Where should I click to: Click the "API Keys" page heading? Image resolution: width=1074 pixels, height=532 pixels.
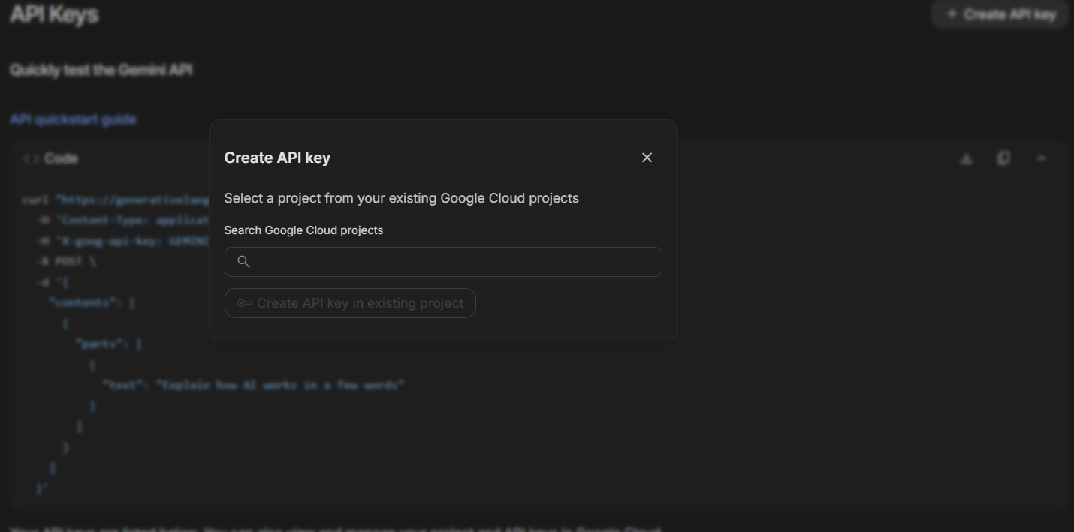54,14
